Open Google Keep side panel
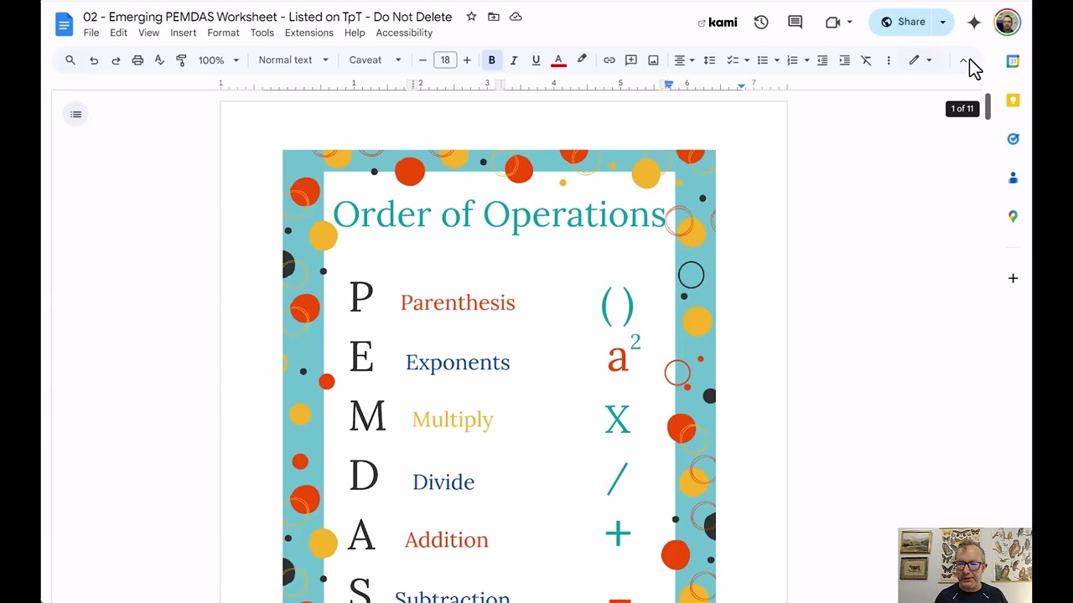Viewport: 1073px width, 603px height. tap(1013, 100)
